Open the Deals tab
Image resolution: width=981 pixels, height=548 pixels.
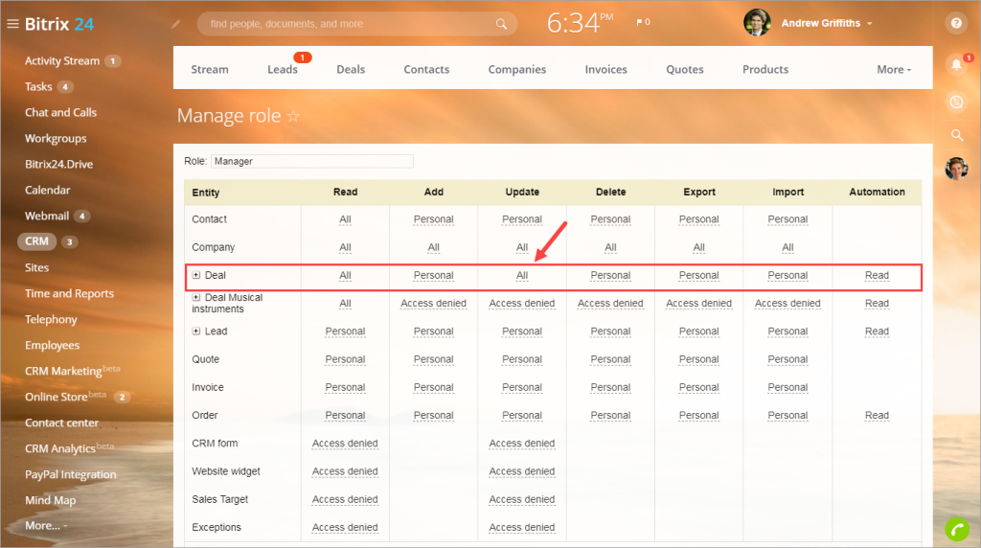click(x=351, y=69)
